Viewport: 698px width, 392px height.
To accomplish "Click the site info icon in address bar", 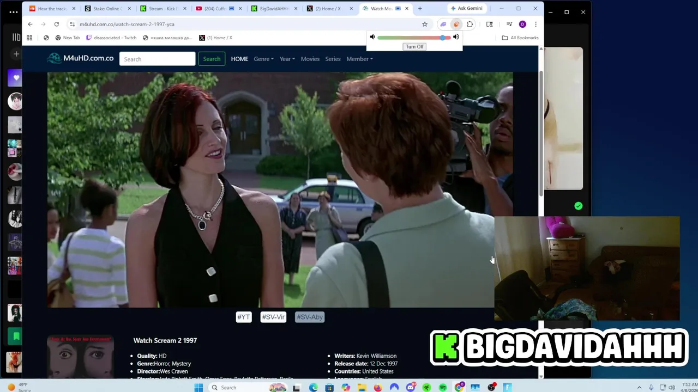I will click(x=72, y=24).
